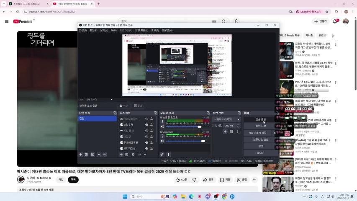The image size is (357, 201).
Task: Toggle visibility of the 브라우저 source
Action: (147, 125)
